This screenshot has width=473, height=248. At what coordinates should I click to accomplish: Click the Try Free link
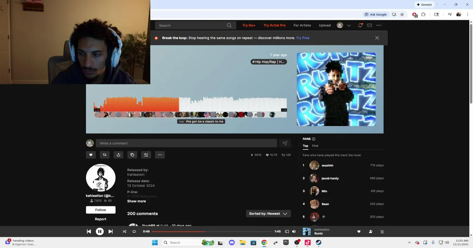(303, 38)
